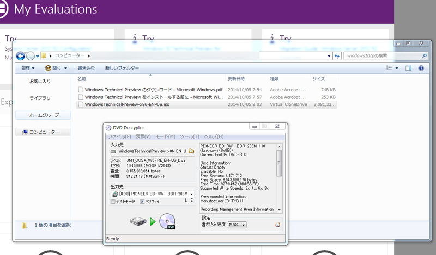This screenshot has height=255, width=436.
Task: Click source drive icon beside WindowsTechnicalPreview input
Action: [x=113, y=152]
